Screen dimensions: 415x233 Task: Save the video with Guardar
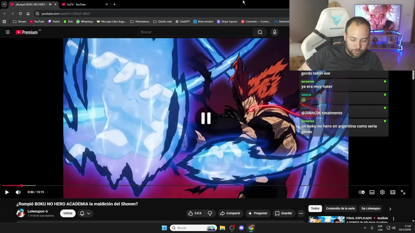pos(284,213)
